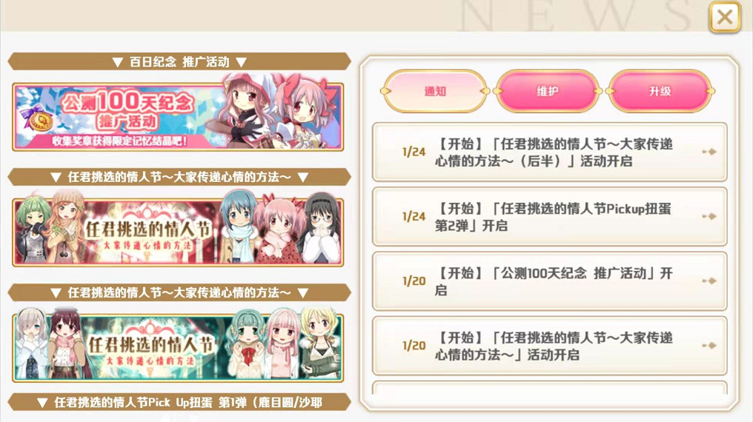Screen dimensions: 753x422
Task: Close the news window with the X button
Action: [x=725, y=18]
